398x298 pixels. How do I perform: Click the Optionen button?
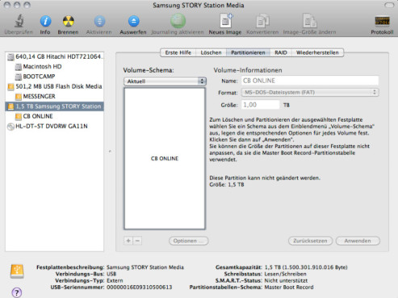pos(189,241)
